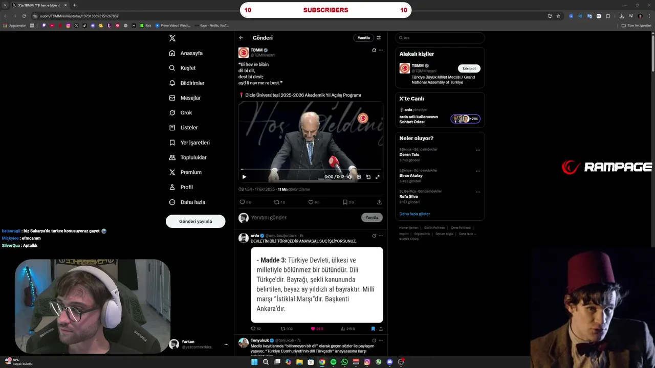655x368 pixels.
Task: Go to Anasayfa in the sidebar
Action: (186, 53)
